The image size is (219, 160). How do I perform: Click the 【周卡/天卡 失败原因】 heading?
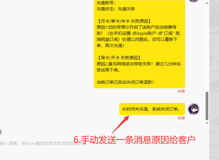coord(119,58)
